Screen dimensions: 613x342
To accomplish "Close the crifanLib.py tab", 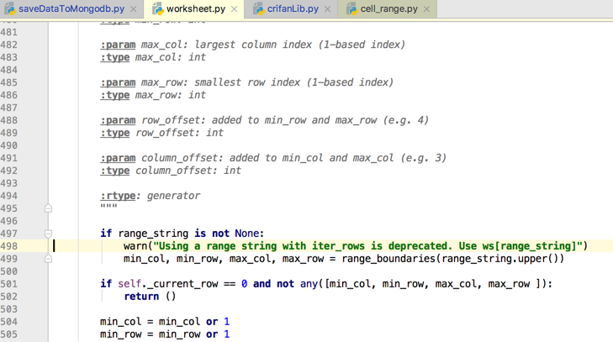I will (x=327, y=9).
